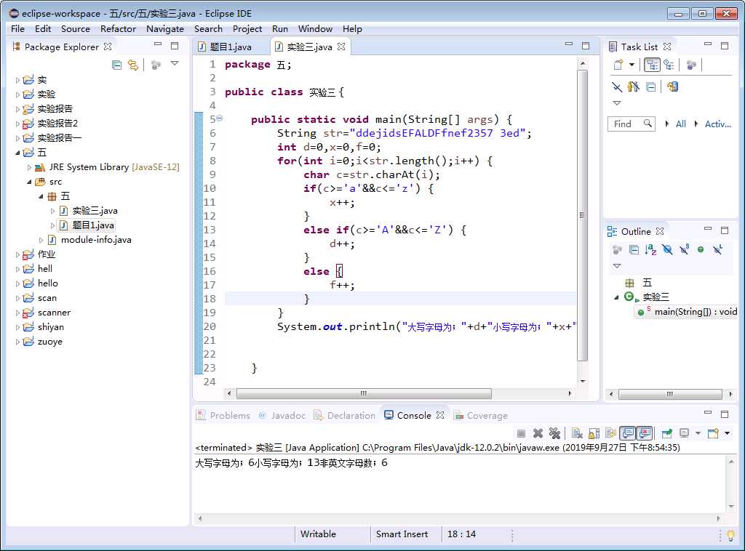
Task: Open Display Selected Console dropdown arrow
Action: 698,433
